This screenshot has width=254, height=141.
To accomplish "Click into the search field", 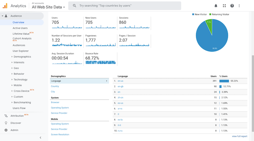I will (125, 6).
